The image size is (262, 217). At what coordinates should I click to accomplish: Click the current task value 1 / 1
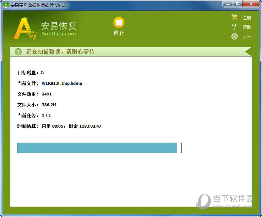[46, 115]
